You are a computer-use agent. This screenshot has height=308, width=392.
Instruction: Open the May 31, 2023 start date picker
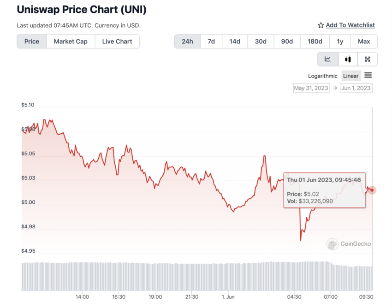(x=311, y=88)
